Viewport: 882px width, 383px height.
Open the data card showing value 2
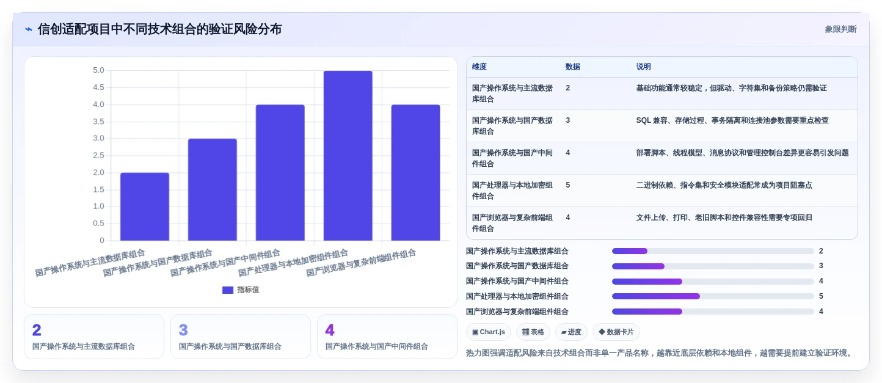(94, 337)
